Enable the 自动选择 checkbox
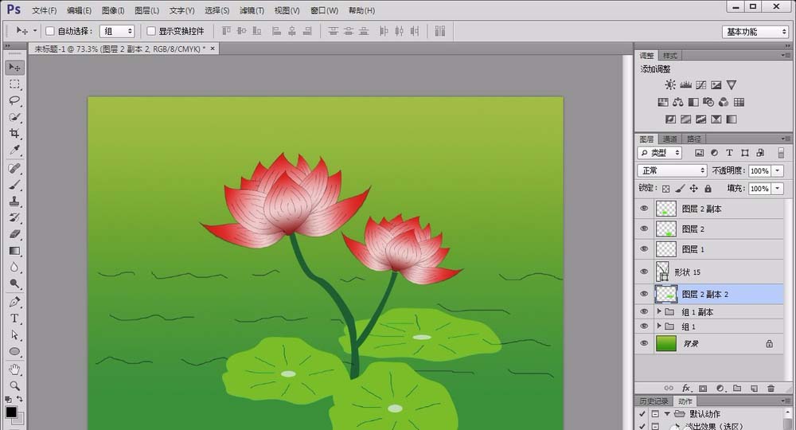 tap(49, 31)
